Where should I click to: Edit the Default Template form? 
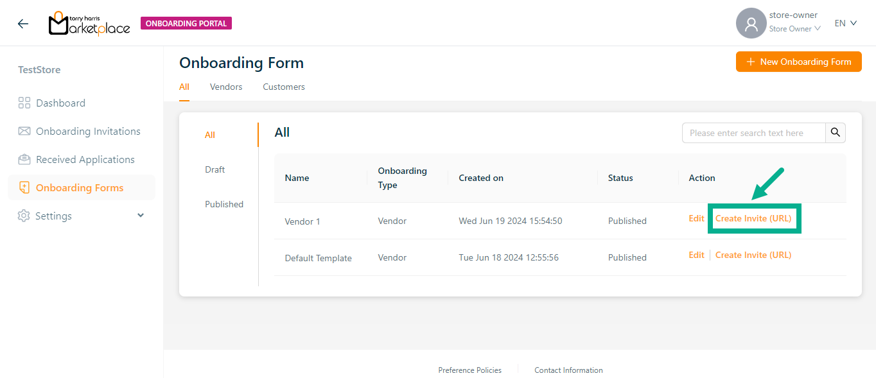pos(696,255)
